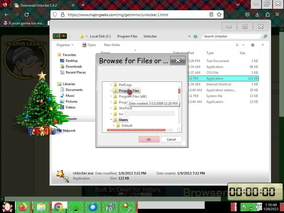Click Explorer green forward arrow
This screenshot has height=213, width=284.
[x=64, y=36]
